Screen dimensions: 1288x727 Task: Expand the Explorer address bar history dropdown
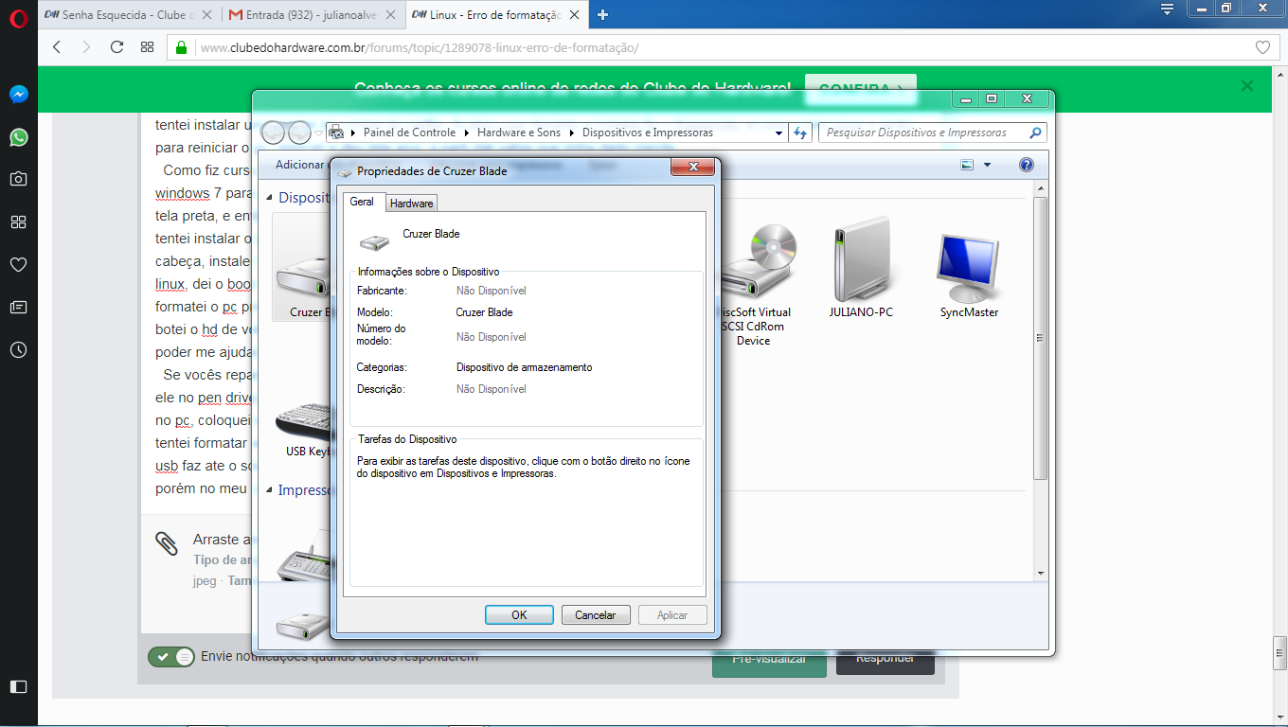[778, 133]
